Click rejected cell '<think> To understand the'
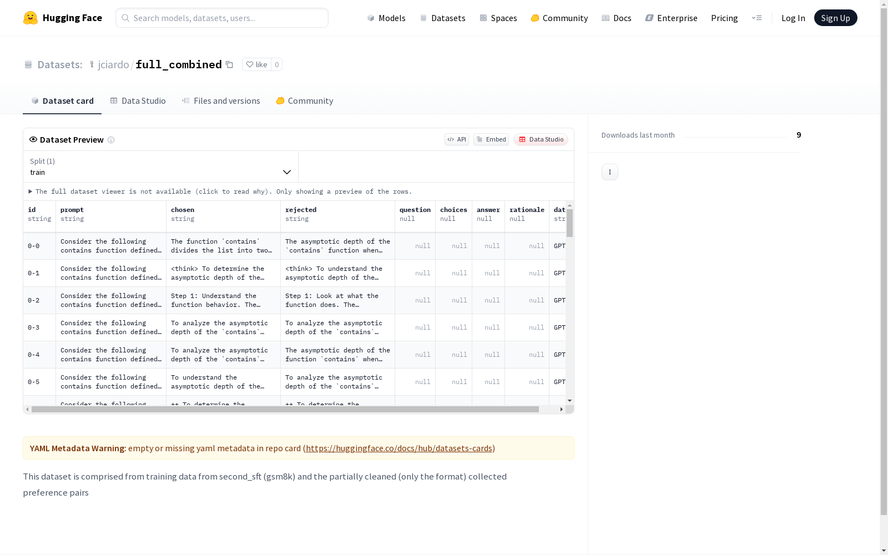This screenshot has height=555, width=888. pos(338,273)
